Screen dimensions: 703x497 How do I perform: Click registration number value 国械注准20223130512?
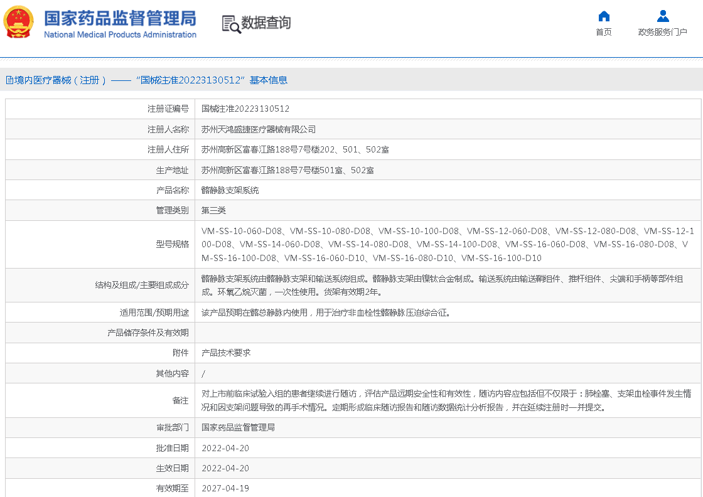245,109
